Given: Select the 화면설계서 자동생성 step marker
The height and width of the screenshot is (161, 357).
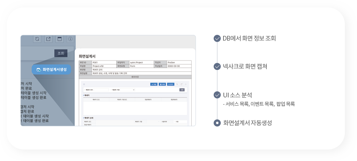Looking at the screenshot, I should [x=217, y=123].
